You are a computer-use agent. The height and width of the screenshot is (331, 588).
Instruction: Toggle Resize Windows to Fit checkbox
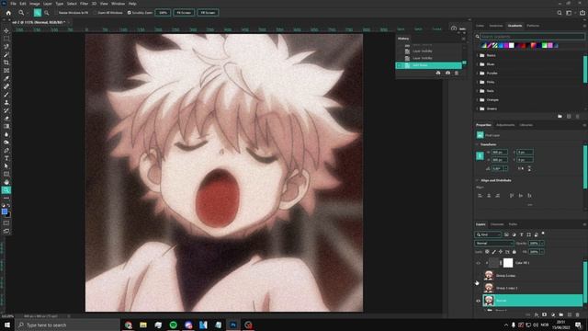(x=55, y=13)
